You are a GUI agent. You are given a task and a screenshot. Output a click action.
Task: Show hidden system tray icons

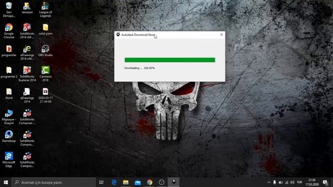(x=268, y=182)
